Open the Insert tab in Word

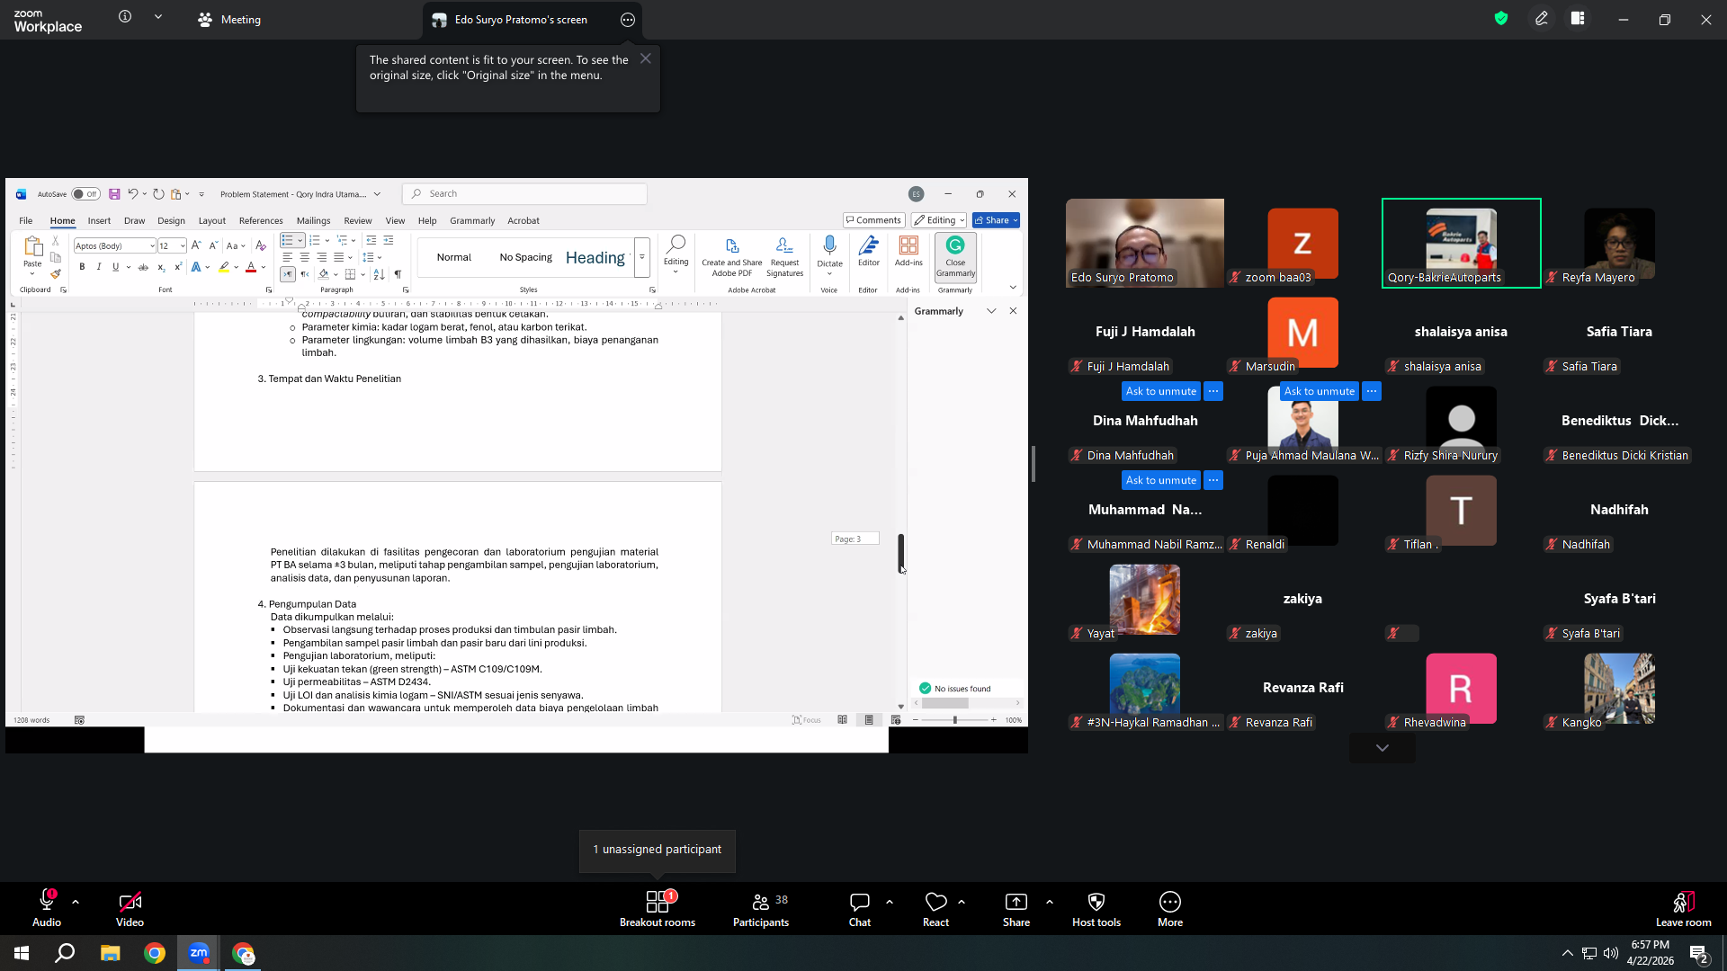[x=99, y=221]
